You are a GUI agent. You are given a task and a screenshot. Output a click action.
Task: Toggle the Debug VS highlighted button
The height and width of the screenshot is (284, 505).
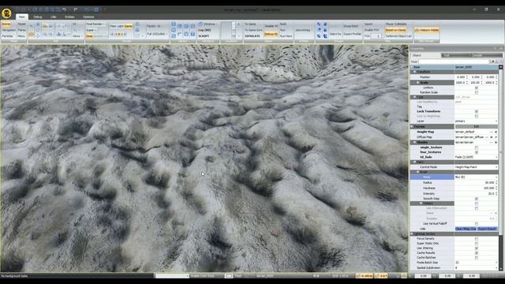(x=271, y=34)
